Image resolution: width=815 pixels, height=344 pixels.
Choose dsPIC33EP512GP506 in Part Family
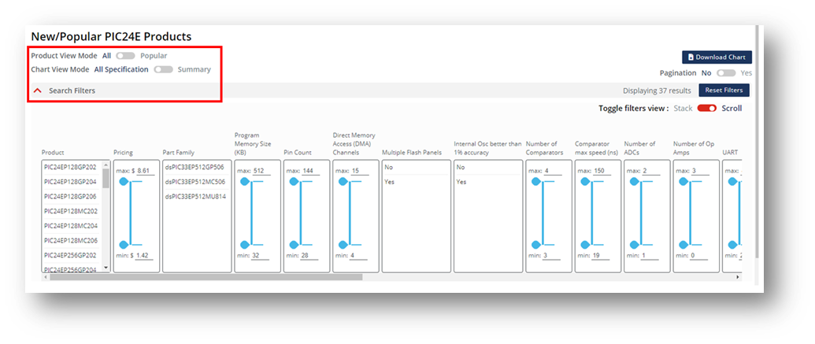coord(194,167)
